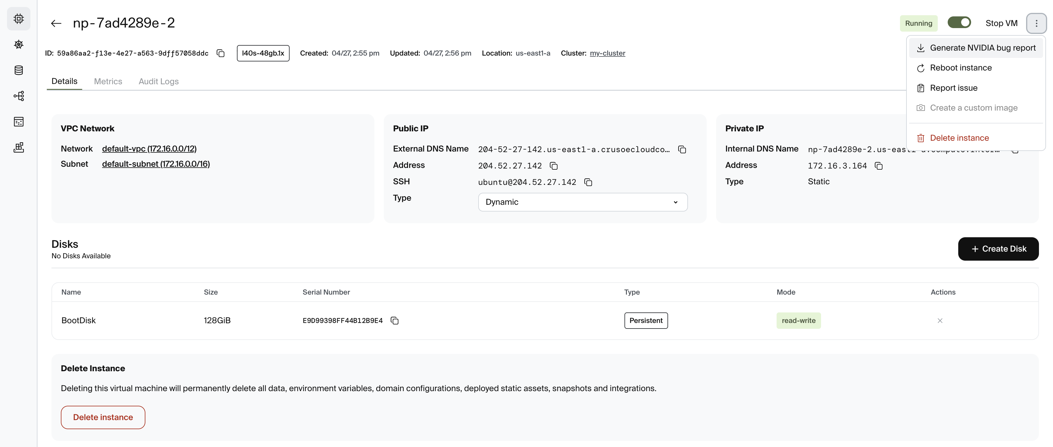Copy the public IP address 204.52.27.142
Screen dimensions: 1053x447
click(553, 166)
